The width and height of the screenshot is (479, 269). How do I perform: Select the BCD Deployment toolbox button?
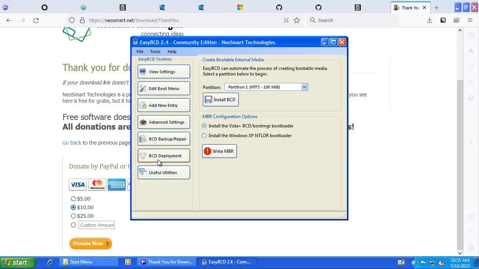[164, 156]
